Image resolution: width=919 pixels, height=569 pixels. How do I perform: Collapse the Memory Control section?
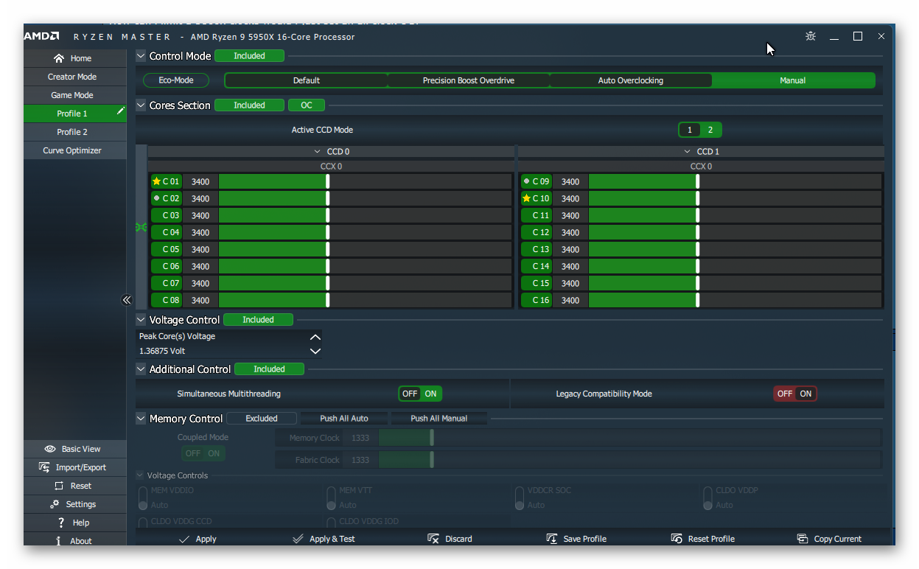click(x=141, y=418)
